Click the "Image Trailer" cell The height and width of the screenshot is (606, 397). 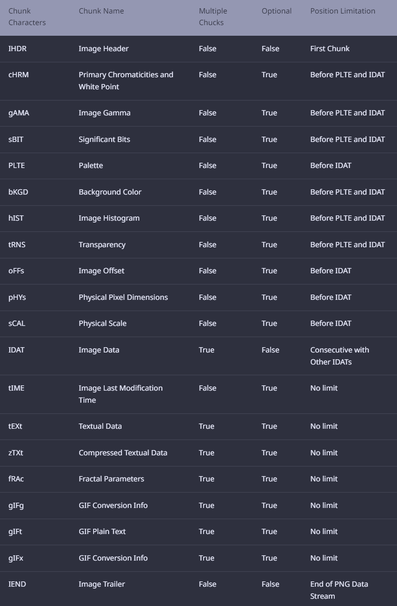(x=102, y=584)
